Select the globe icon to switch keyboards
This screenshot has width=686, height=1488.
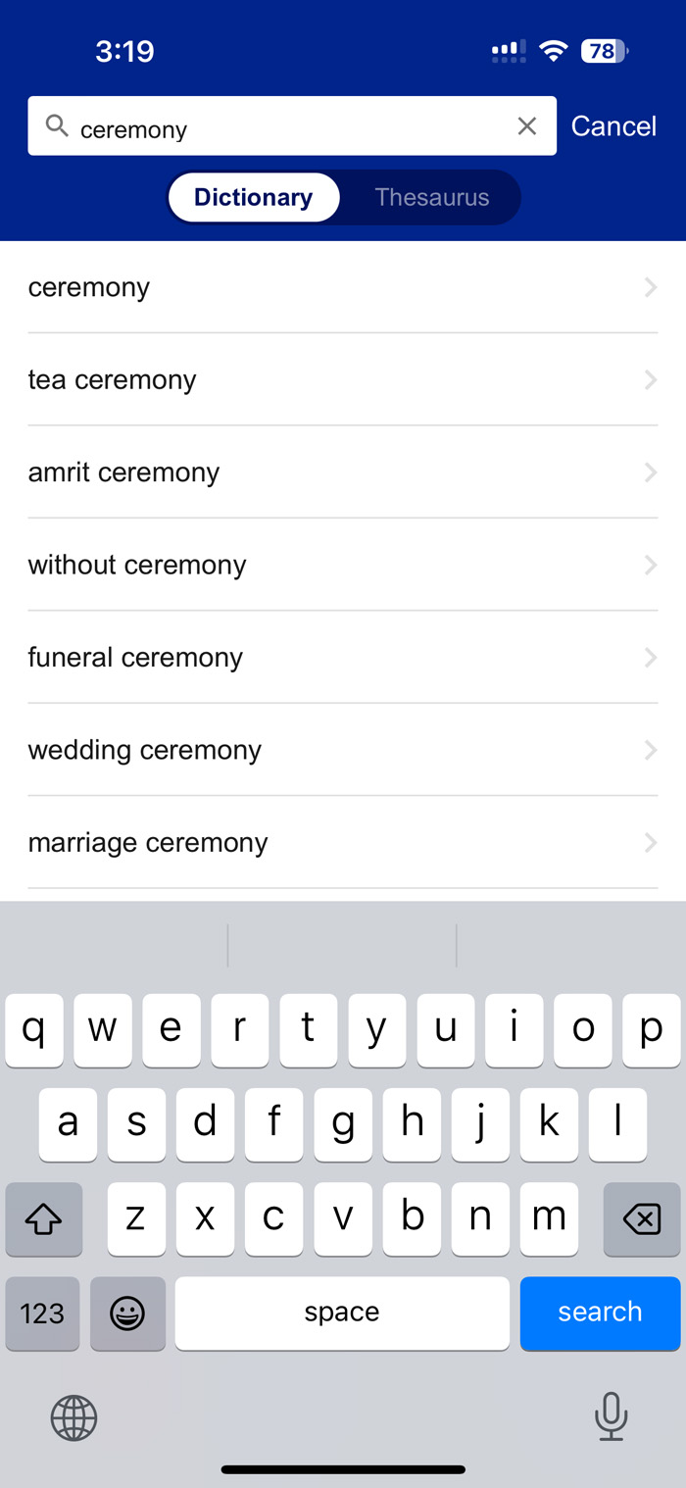[73, 1417]
